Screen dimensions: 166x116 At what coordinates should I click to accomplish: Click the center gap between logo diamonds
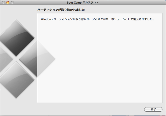click(16, 59)
